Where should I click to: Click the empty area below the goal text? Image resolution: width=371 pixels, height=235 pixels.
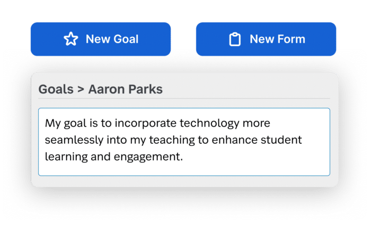click(184, 169)
